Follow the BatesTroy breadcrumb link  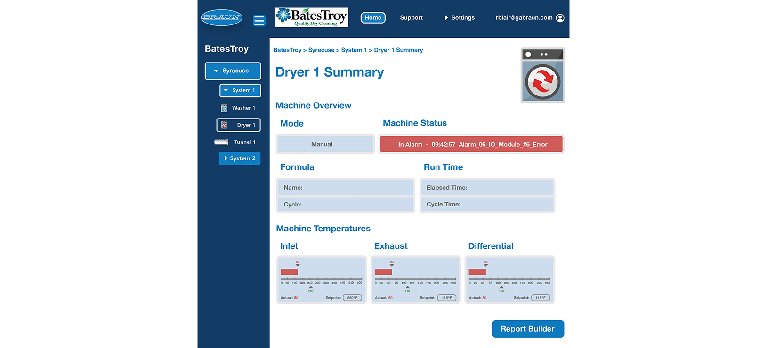[287, 50]
